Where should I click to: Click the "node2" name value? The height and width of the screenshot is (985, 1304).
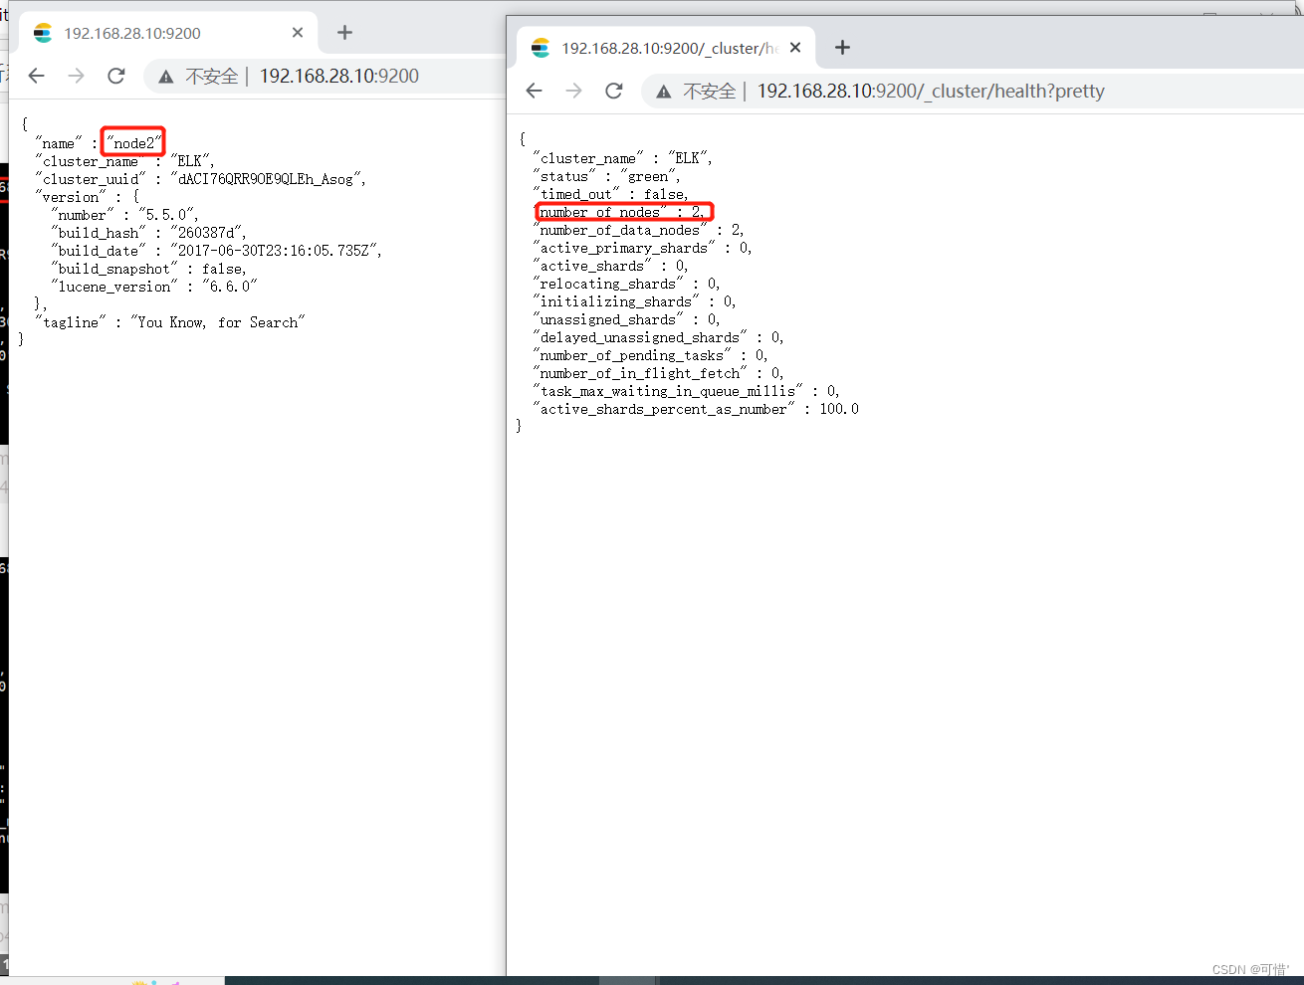134,143
